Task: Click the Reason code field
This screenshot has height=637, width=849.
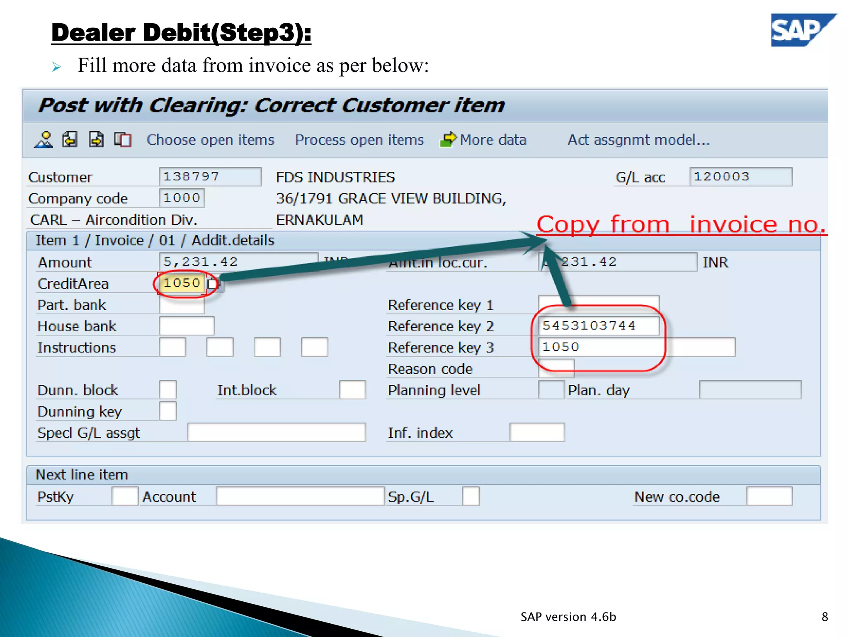Action: point(556,369)
